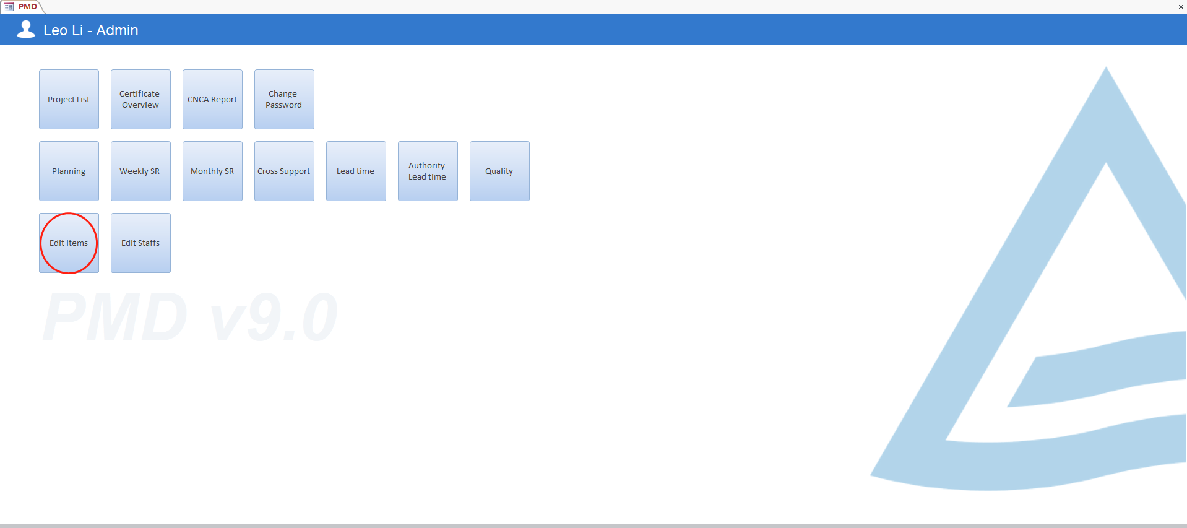Open the Quality module
Screen dimensions: 1187x528
(x=499, y=171)
